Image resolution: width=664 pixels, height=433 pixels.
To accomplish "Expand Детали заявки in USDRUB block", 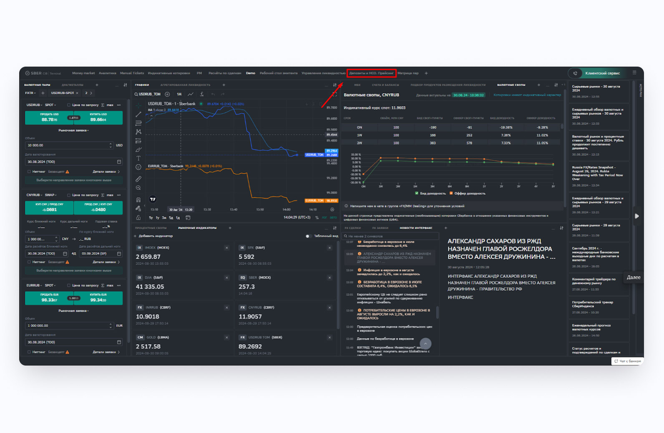I will 106,172.
